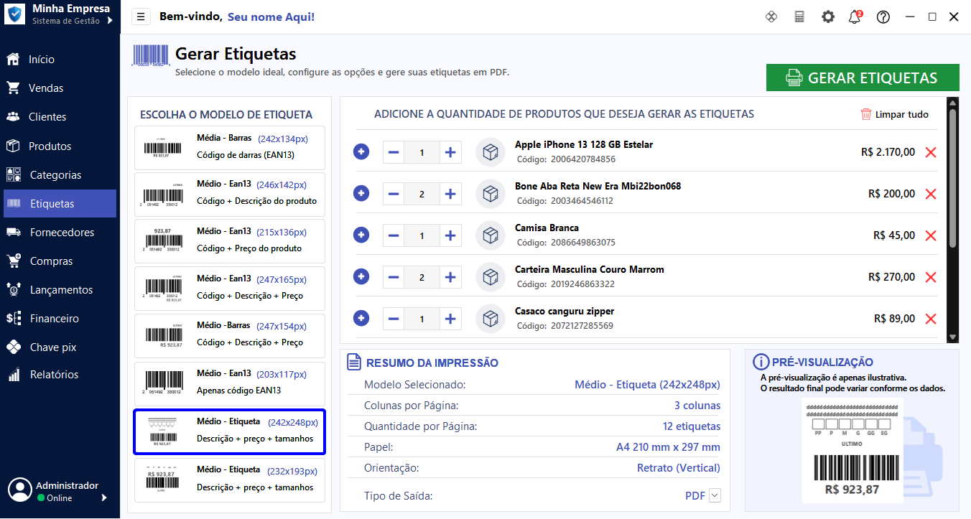Remove Camisa Branca with red X
The height and width of the screenshot is (519, 971).
point(931,235)
